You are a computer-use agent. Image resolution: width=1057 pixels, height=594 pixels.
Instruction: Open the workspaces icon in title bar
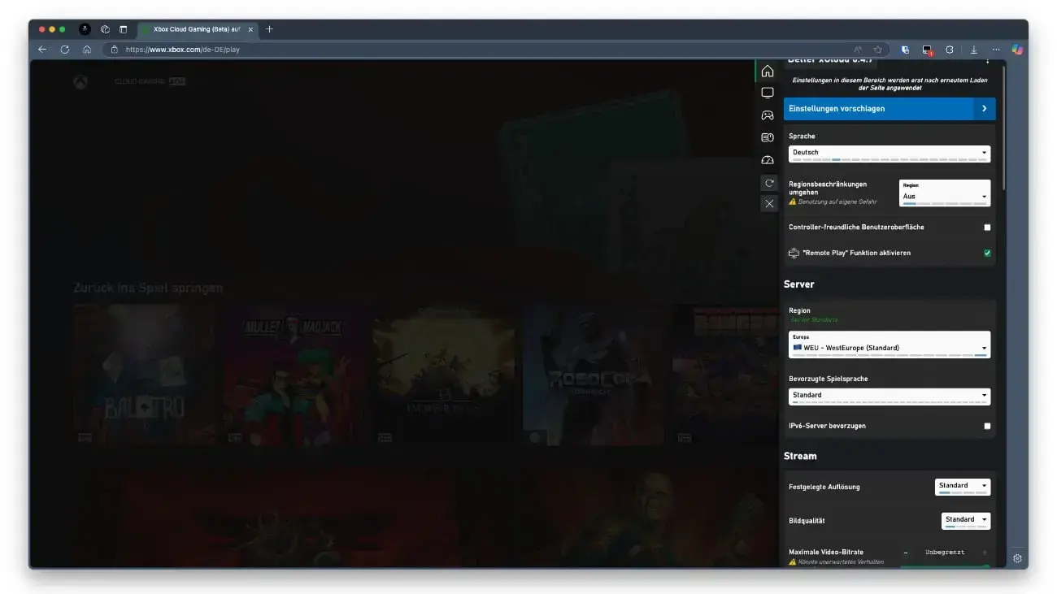click(106, 29)
